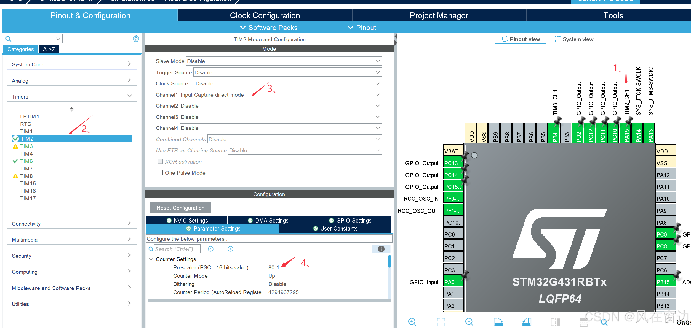Select the green PA15 pin on the chip

coord(626,134)
